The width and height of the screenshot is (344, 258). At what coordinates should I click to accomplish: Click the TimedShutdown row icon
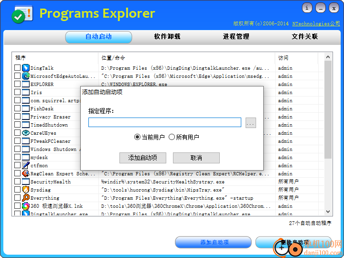tap(26, 125)
